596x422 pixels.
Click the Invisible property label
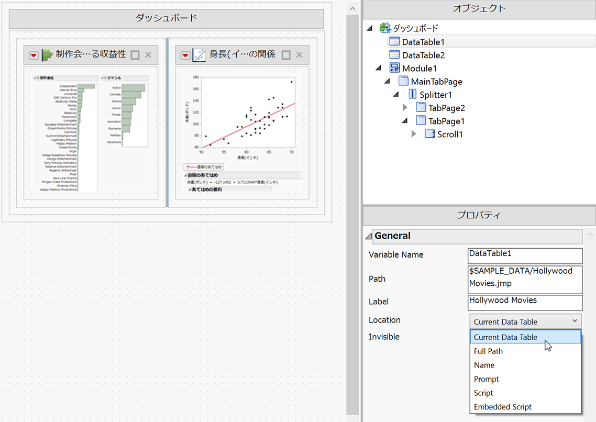384,337
